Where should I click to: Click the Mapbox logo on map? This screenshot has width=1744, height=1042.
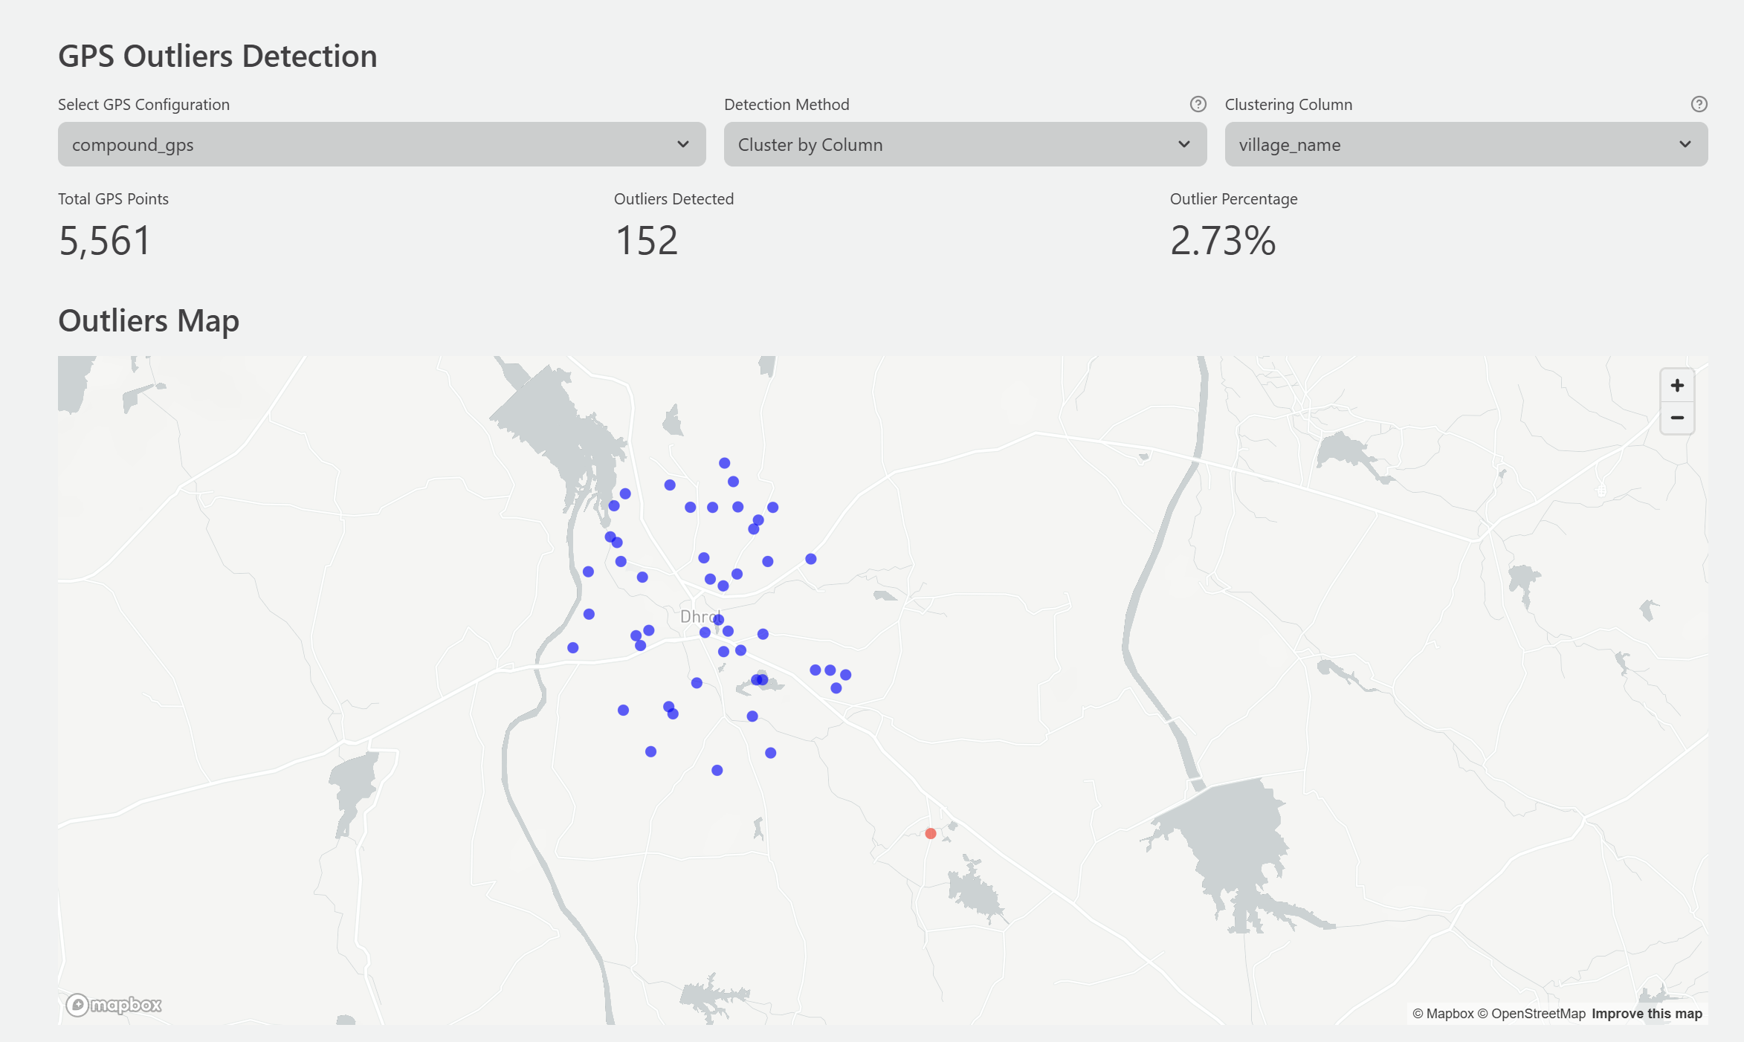pos(114,1005)
